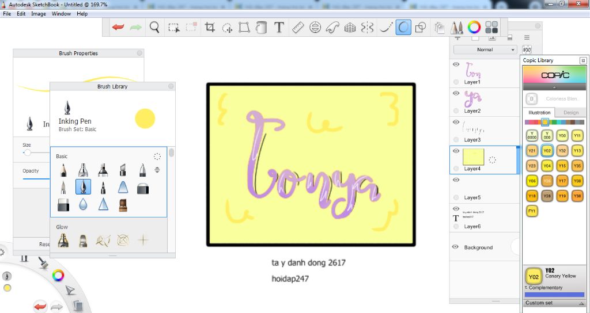This screenshot has width=590, height=313.
Task: Open the layer panel menu icon
Action: (527, 37)
